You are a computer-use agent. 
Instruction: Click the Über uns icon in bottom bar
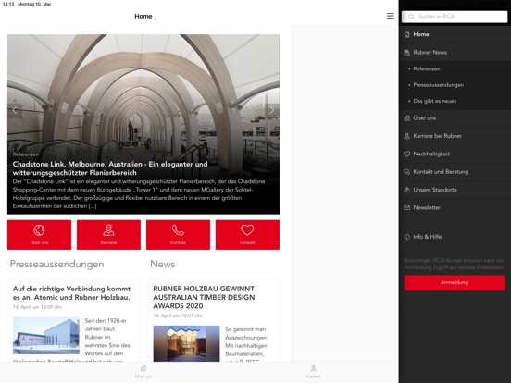pyautogui.click(x=143, y=368)
